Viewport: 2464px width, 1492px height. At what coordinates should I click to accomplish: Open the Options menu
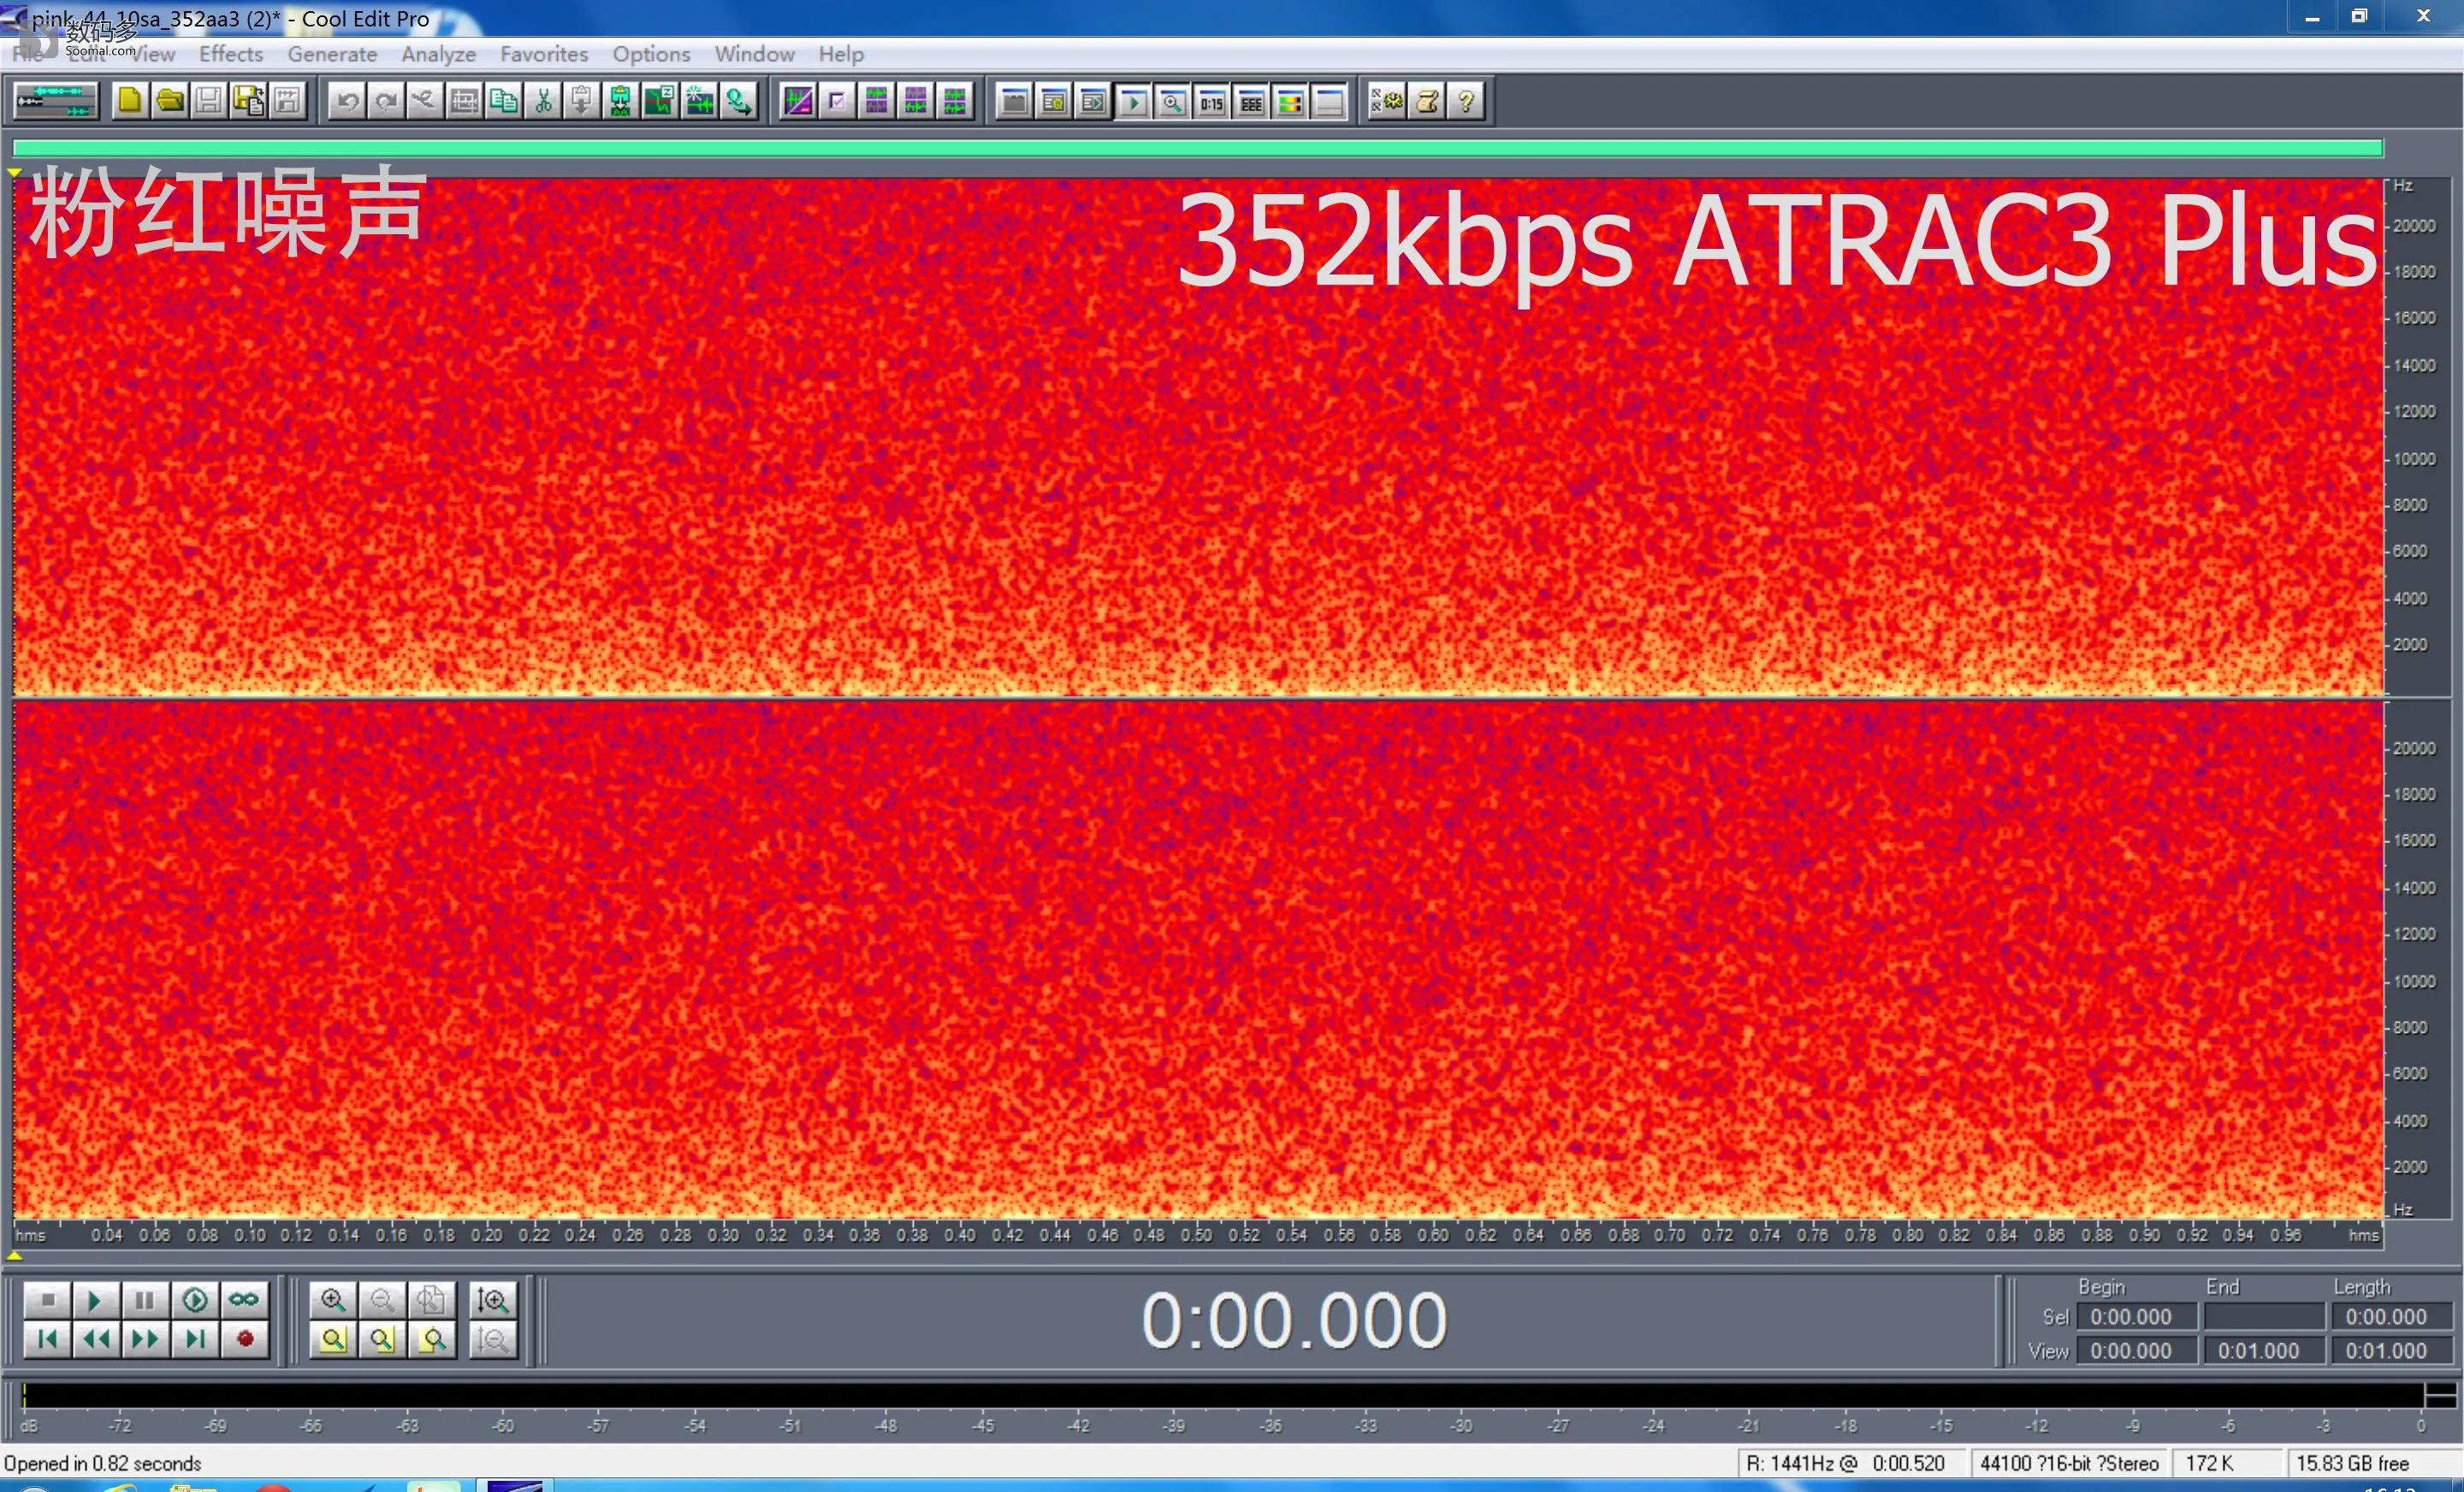point(651,54)
